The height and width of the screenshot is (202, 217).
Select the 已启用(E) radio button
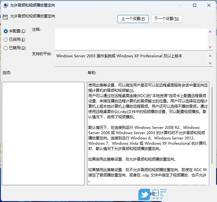[x=6, y=40]
